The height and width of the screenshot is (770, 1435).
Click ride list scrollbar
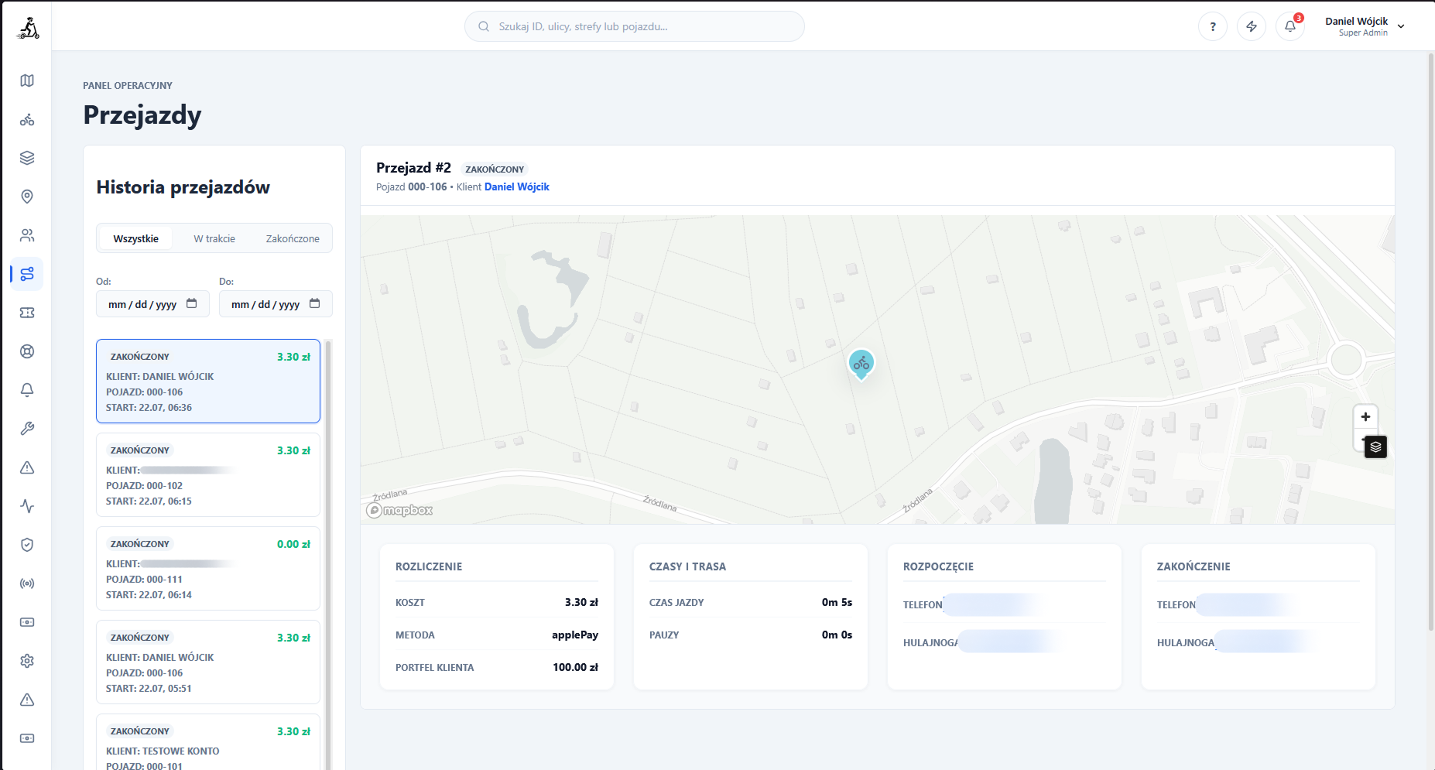(328, 554)
